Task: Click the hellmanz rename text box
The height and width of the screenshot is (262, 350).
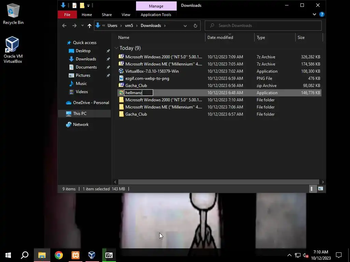Action: tap(138, 93)
